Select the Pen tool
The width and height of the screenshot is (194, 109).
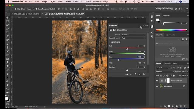coord(8,70)
